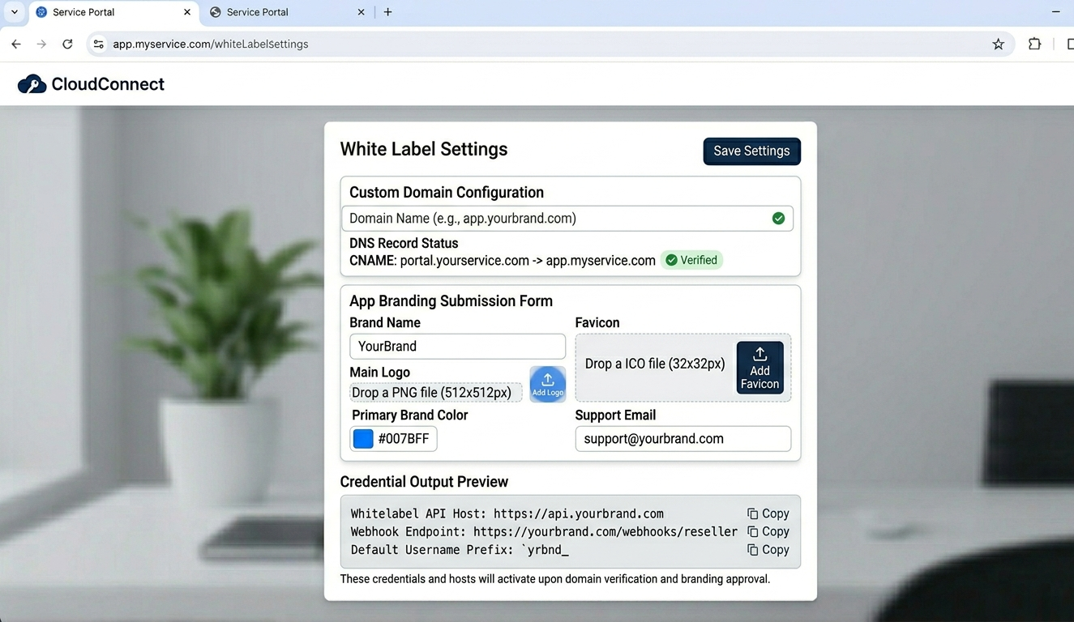The height and width of the screenshot is (622, 1074).
Task: Copy the Whitelabel API Host value
Action: coord(768,513)
